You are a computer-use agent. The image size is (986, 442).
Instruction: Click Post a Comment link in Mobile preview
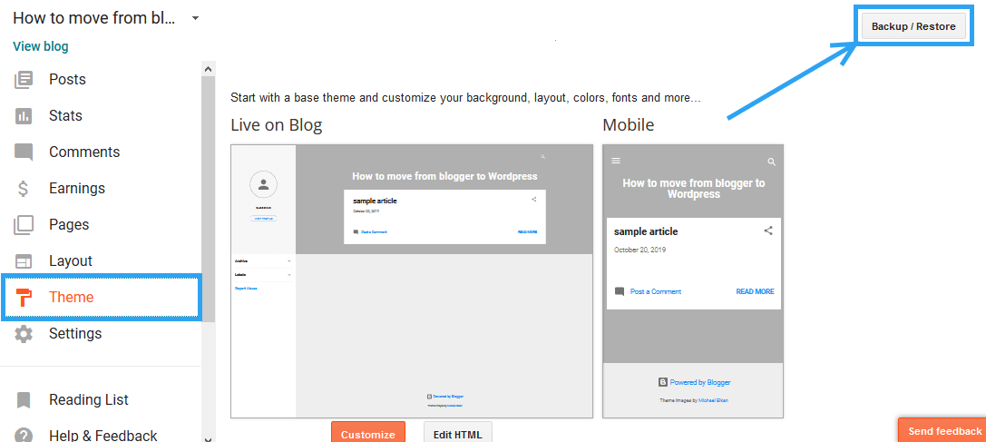[655, 291]
